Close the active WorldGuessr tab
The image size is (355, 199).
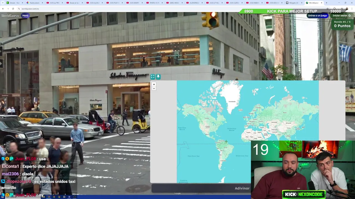(322, 3)
